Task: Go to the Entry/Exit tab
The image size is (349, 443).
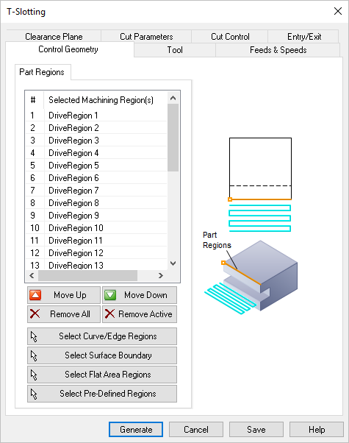Action: (304, 37)
